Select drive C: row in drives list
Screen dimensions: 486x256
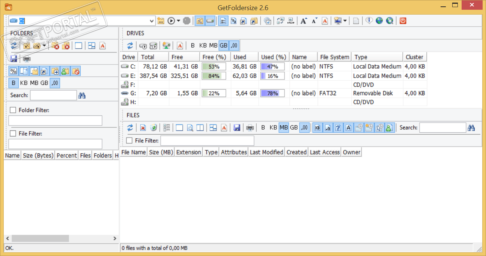(x=274, y=67)
